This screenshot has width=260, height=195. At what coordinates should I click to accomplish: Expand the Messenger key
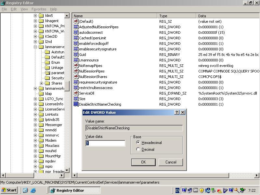(x=35, y=125)
